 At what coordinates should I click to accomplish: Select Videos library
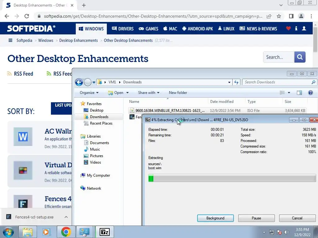pos(95,162)
